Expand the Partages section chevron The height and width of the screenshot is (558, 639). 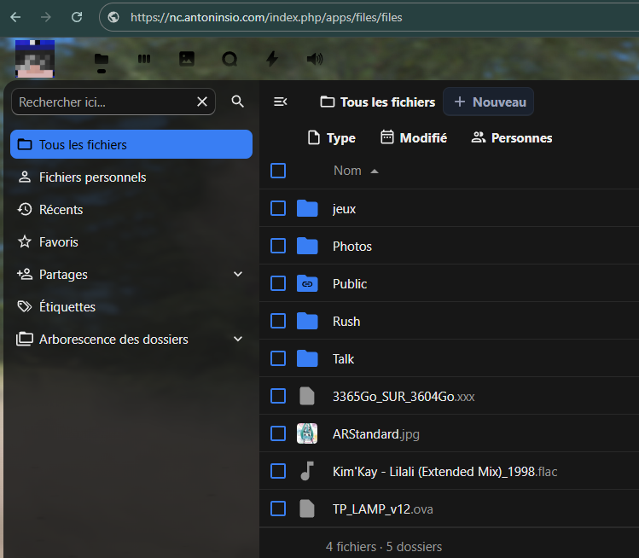238,275
